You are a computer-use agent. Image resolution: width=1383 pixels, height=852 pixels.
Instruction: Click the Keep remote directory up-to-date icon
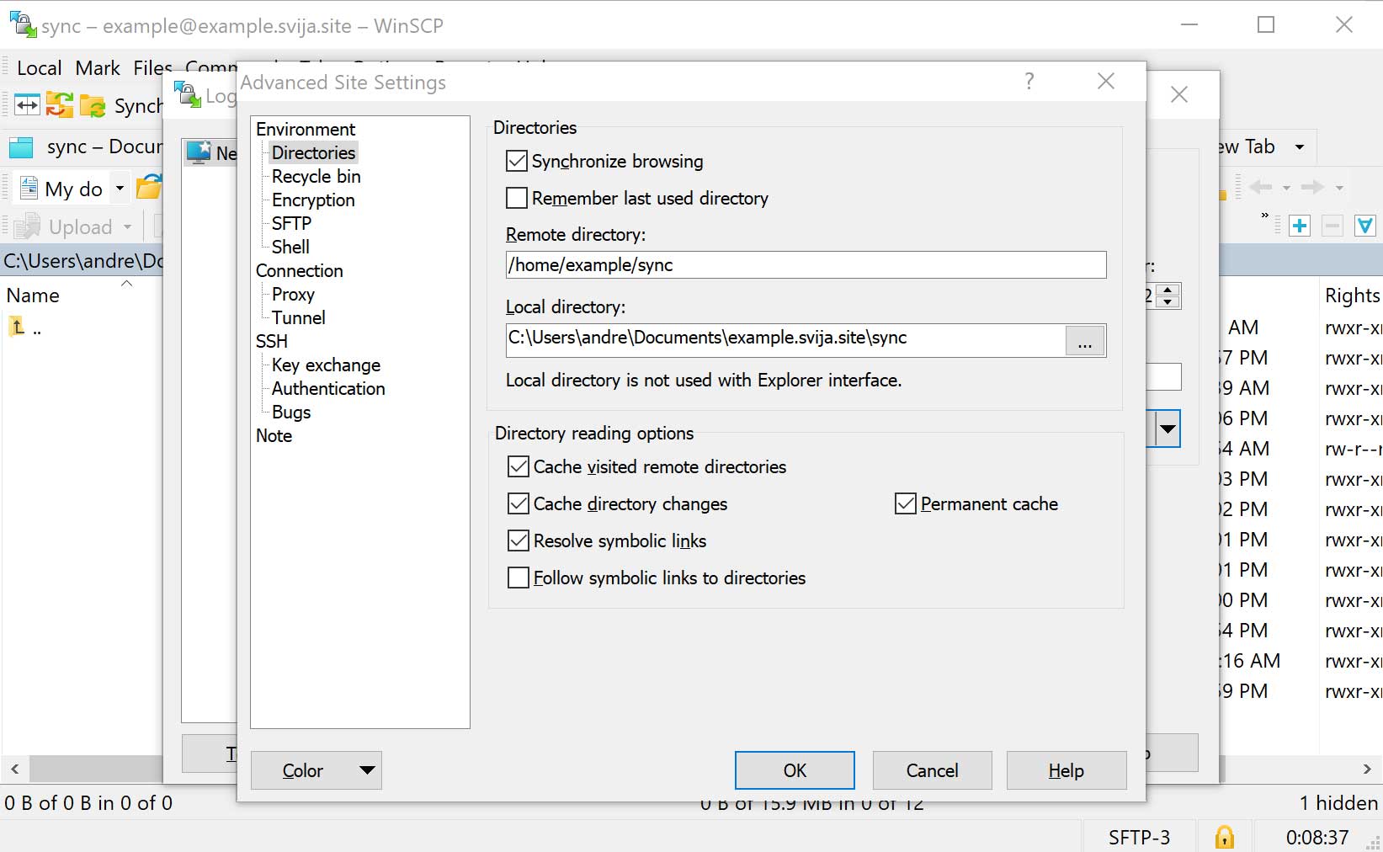[x=92, y=106]
